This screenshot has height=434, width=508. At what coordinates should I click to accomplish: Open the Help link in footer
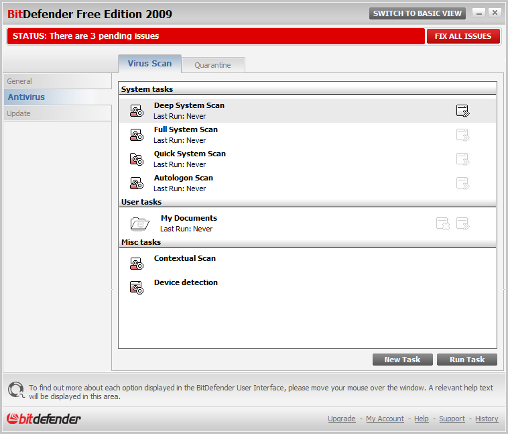click(421, 419)
